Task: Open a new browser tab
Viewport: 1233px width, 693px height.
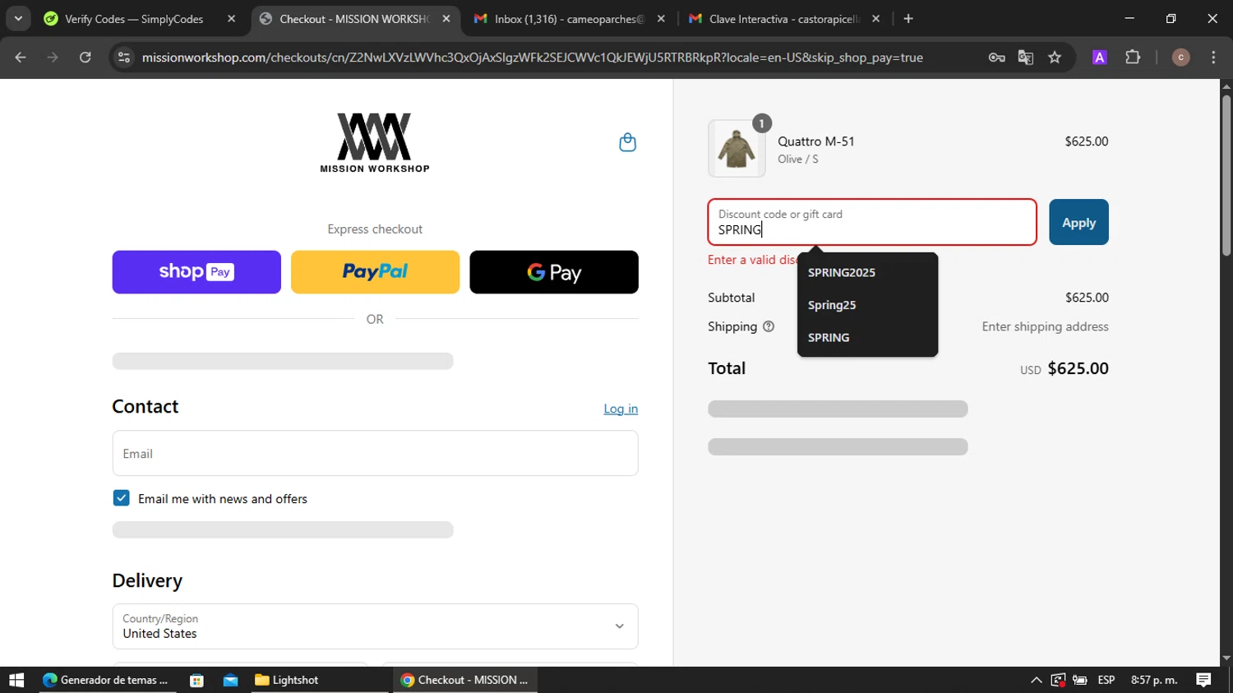Action: click(908, 19)
